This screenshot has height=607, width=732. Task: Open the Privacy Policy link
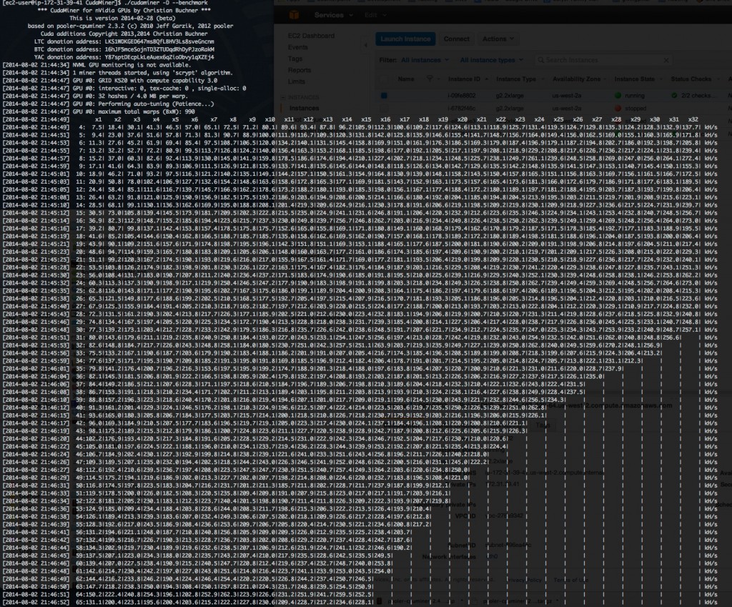pos(524,580)
